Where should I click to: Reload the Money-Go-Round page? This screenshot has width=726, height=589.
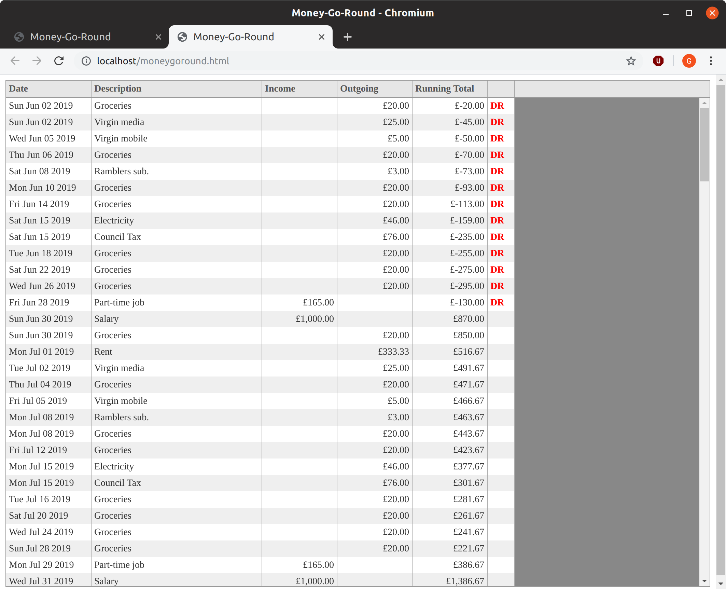tap(59, 61)
